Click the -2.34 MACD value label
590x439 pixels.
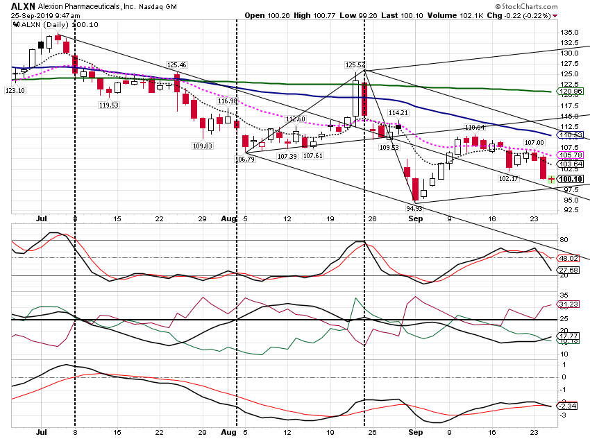click(x=567, y=406)
